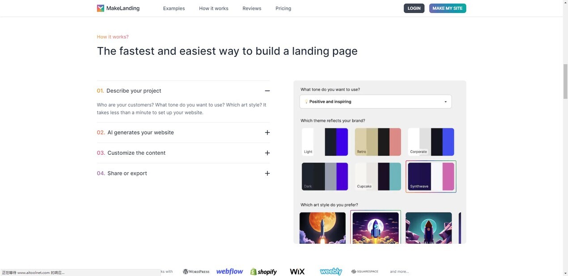Viewport: 568px width, 276px height.
Task: Click the MAKE MY SITE button
Action: pyautogui.click(x=447, y=8)
